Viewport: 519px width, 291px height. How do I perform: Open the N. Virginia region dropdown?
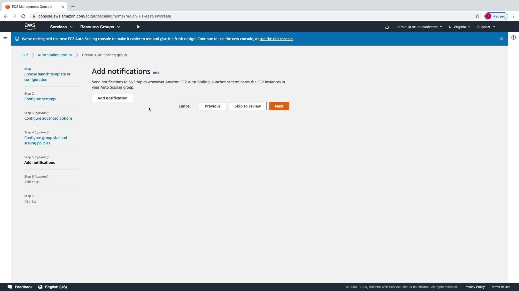pos(460,27)
